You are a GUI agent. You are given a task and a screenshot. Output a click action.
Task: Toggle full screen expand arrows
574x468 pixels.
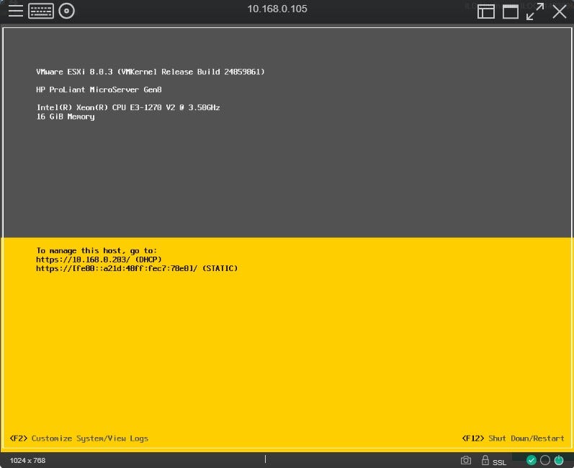535,12
